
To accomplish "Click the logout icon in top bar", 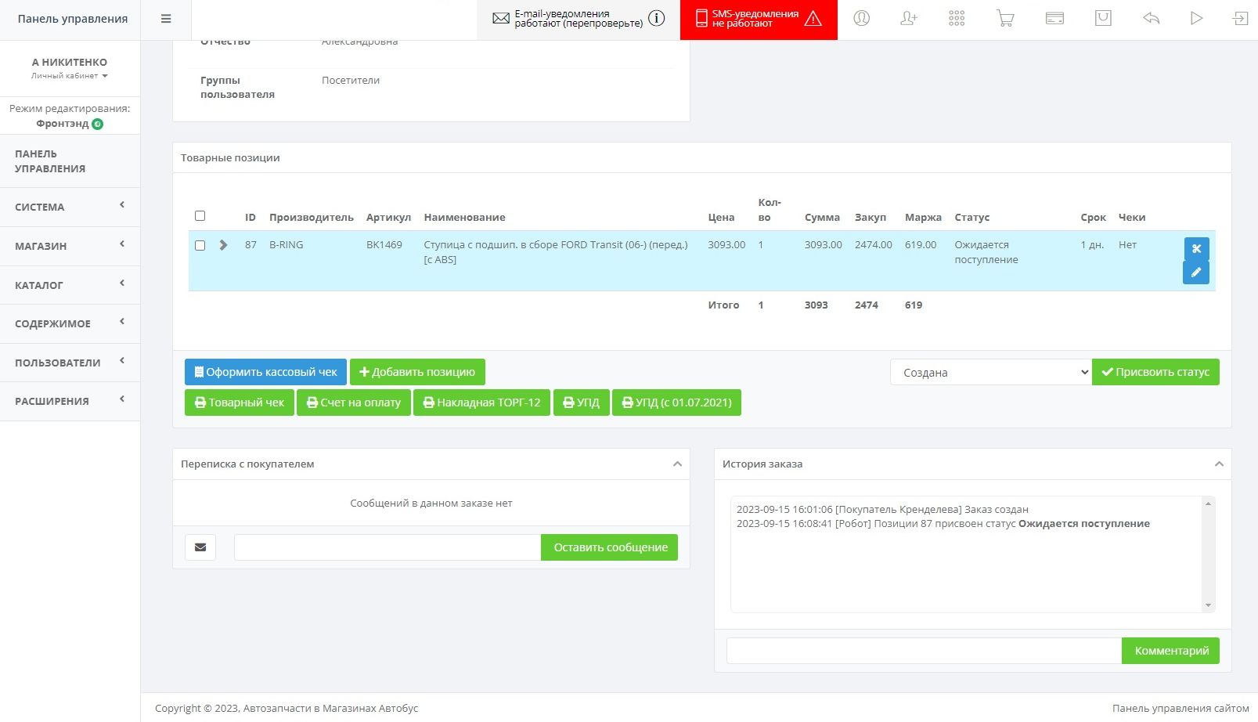I will tap(1240, 19).
